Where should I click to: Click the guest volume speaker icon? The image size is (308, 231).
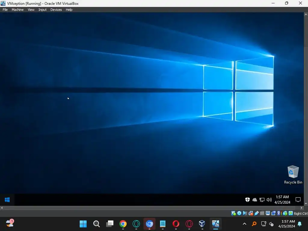[269, 200]
